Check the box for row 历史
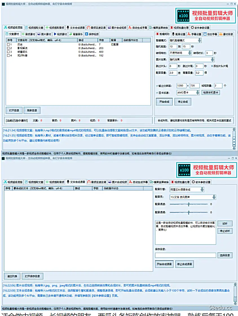Image resolution: width=238 pixels, height=316 pixels. [x=8, y=44]
